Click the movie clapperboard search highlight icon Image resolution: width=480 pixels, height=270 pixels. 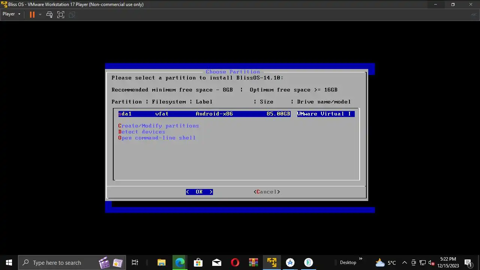coord(104,262)
